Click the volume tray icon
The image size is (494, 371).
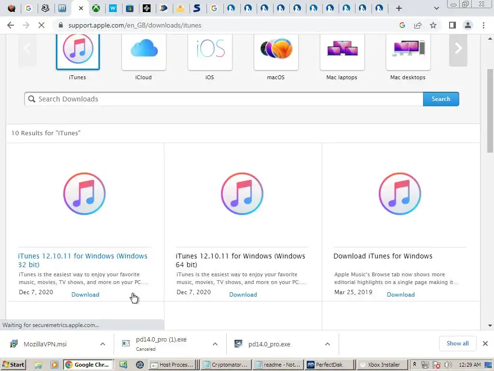click(448, 365)
